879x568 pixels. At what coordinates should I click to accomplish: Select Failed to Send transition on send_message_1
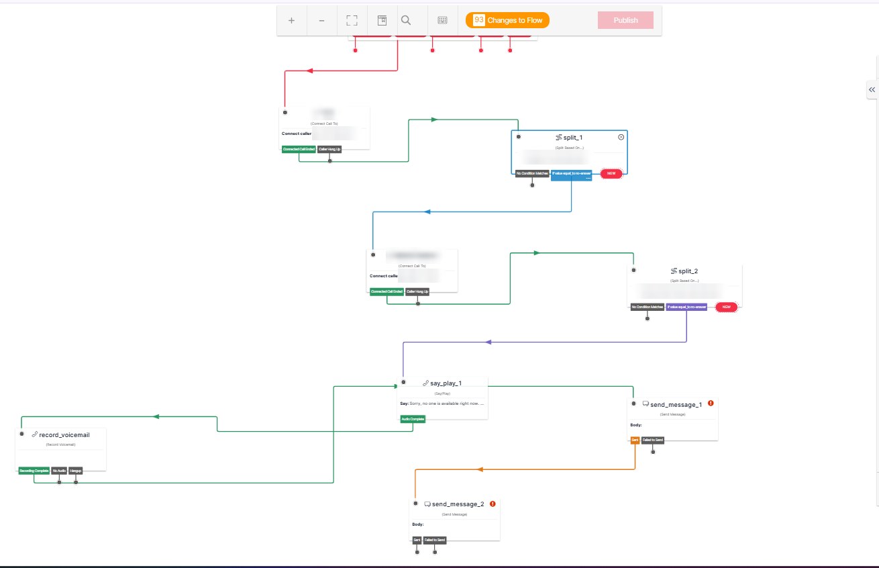coord(653,440)
